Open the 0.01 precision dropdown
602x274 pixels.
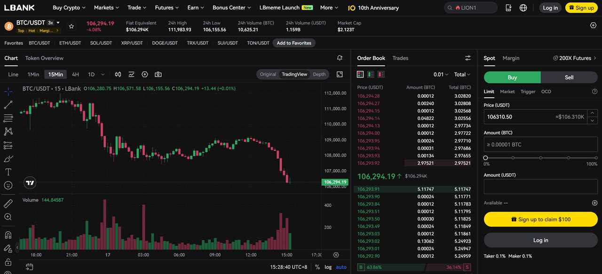coord(440,74)
